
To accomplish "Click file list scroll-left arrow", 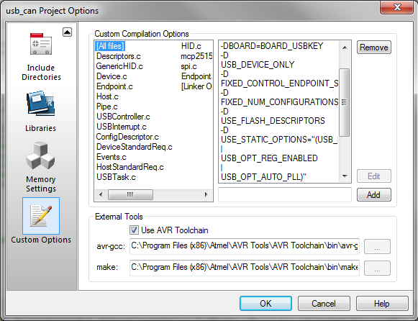I will 101,194.
